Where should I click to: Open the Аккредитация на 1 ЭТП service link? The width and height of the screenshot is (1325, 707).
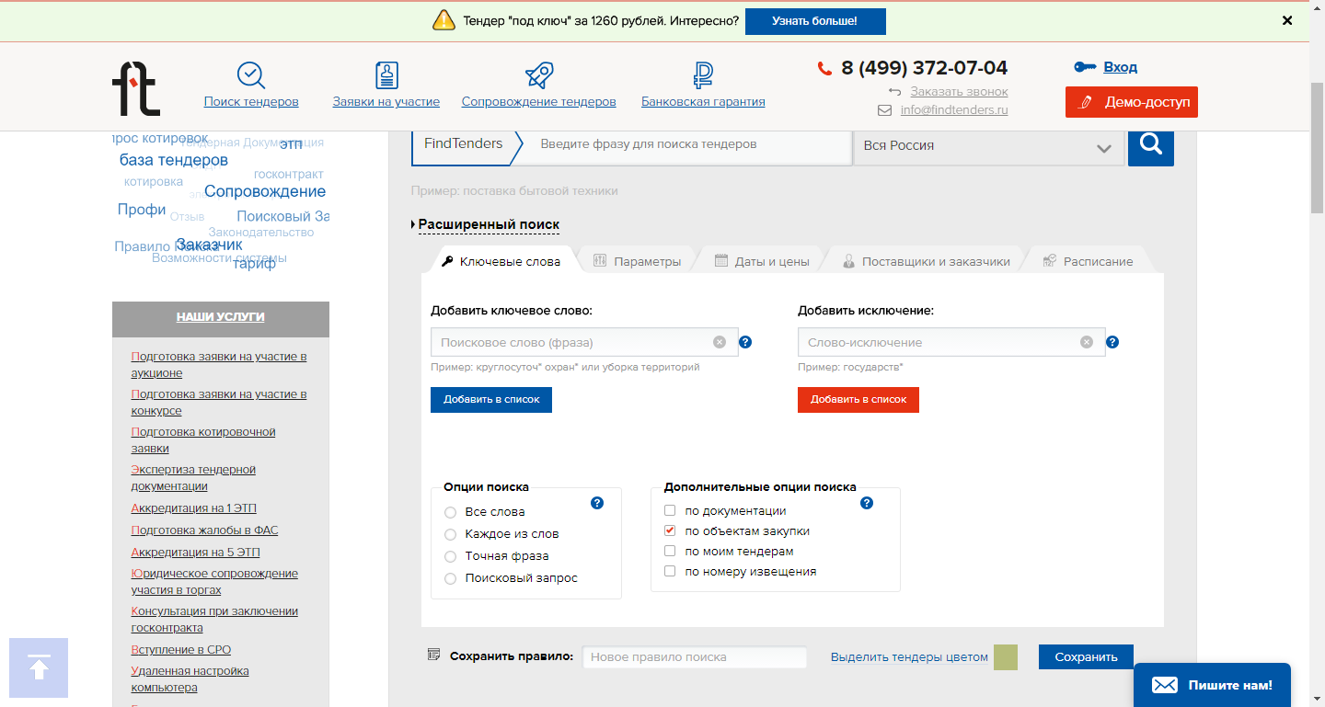[x=195, y=507]
